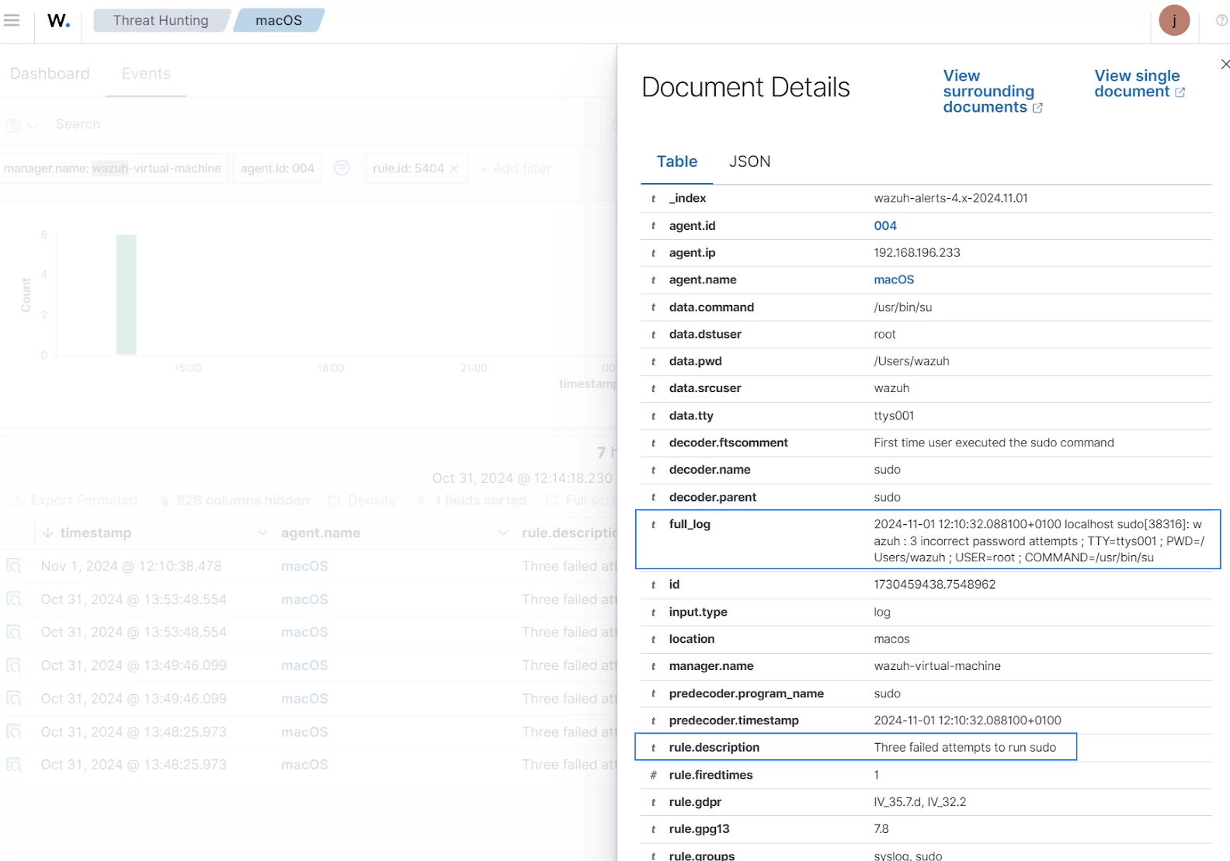Open macOS agent in Nov 1 row

pos(304,566)
